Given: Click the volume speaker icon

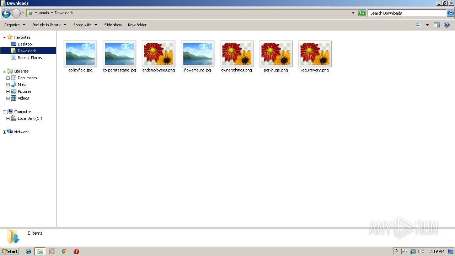Looking at the screenshot, I should coord(421,251).
